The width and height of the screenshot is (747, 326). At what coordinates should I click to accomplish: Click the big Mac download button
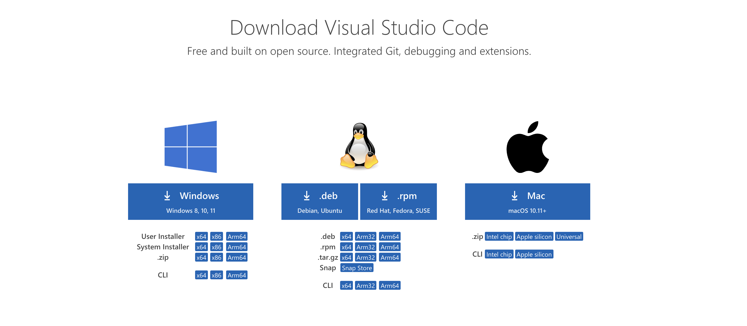click(x=527, y=202)
